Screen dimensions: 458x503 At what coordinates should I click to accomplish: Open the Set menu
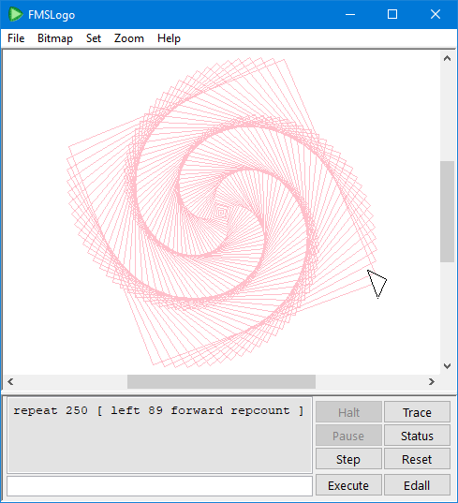(x=94, y=38)
